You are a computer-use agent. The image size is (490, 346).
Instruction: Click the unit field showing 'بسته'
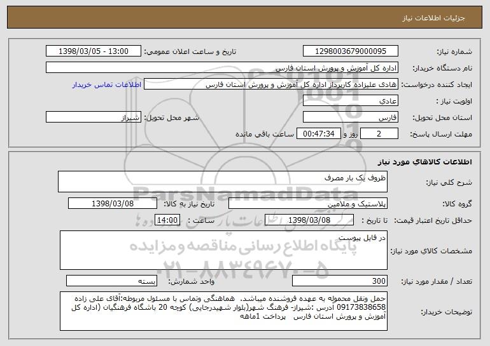coord(112,281)
